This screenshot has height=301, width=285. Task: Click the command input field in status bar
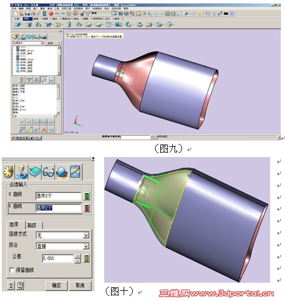[x=136, y=137]
